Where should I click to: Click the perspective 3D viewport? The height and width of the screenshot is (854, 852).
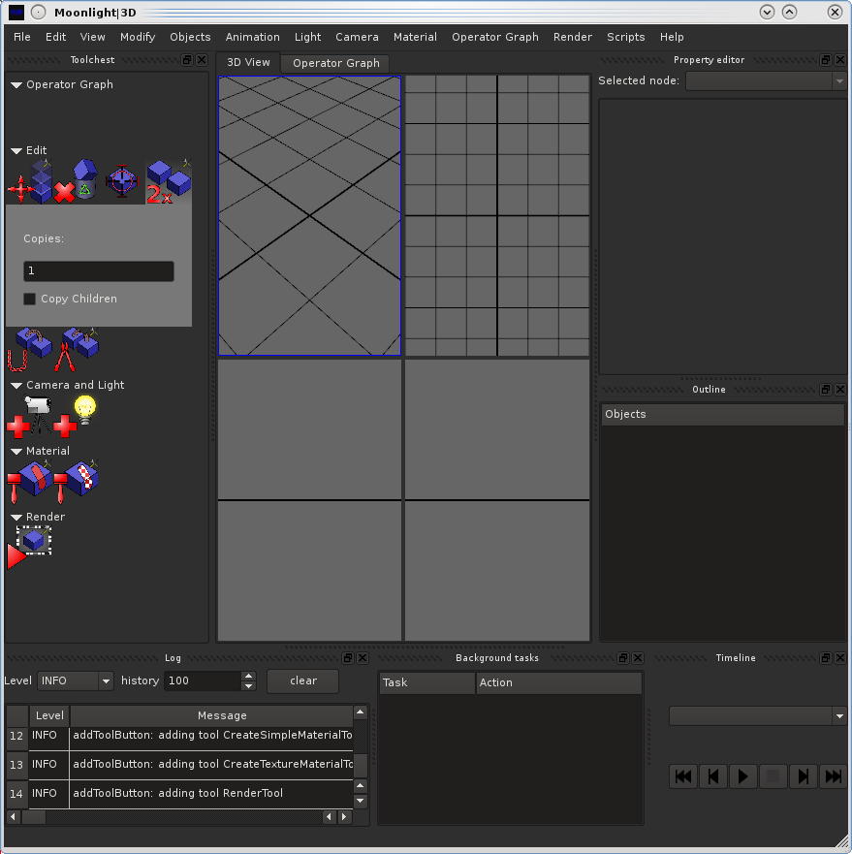tap(309, 215)
